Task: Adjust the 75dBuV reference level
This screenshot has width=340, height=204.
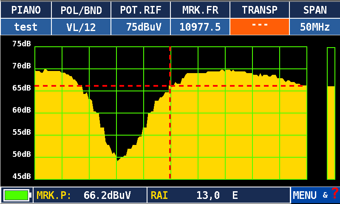Action: (x=141, y=27)
